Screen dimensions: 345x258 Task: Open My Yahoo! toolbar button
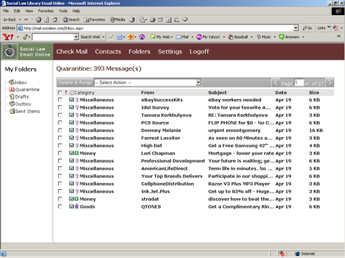point(208,37)
